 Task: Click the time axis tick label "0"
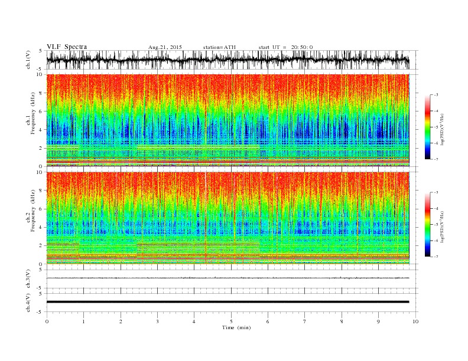click(47, 321)
